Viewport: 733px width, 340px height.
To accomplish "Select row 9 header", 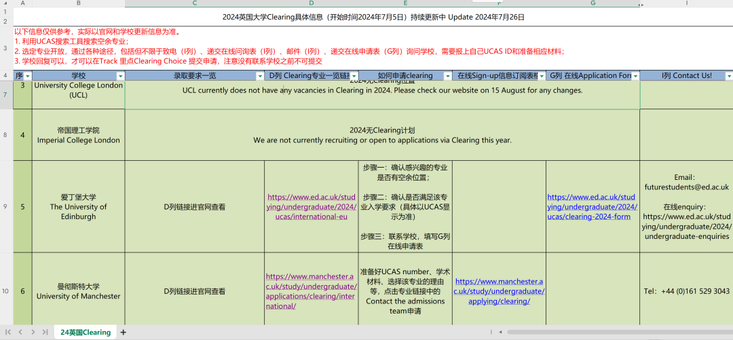I will pos(7,206).
